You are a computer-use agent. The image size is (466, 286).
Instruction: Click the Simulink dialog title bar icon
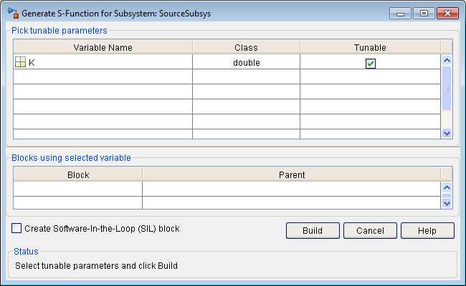click(x=11, y=13)
